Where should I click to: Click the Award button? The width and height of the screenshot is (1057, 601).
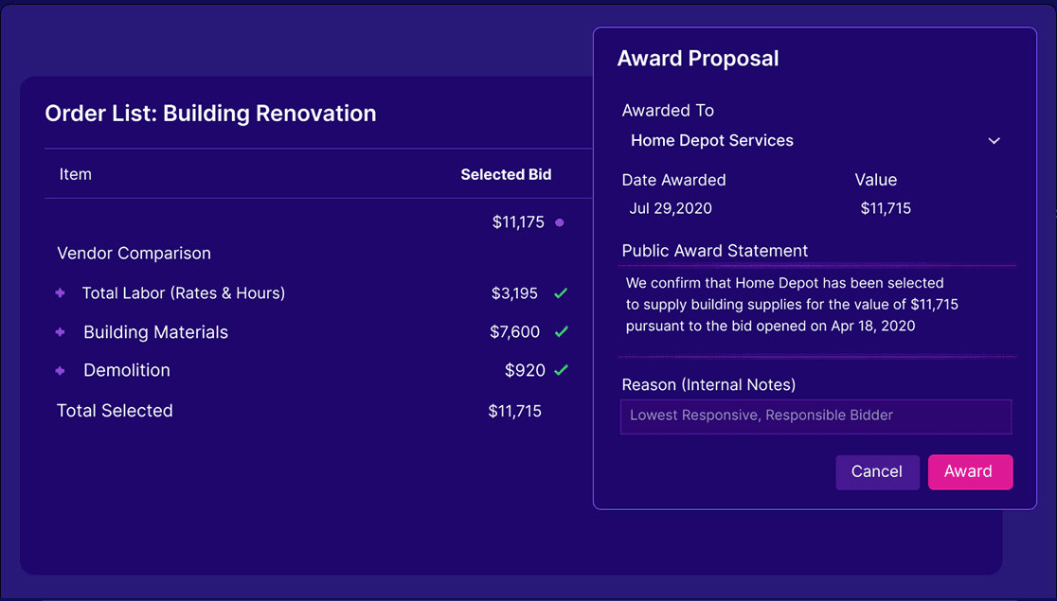(x=970, y=471)
